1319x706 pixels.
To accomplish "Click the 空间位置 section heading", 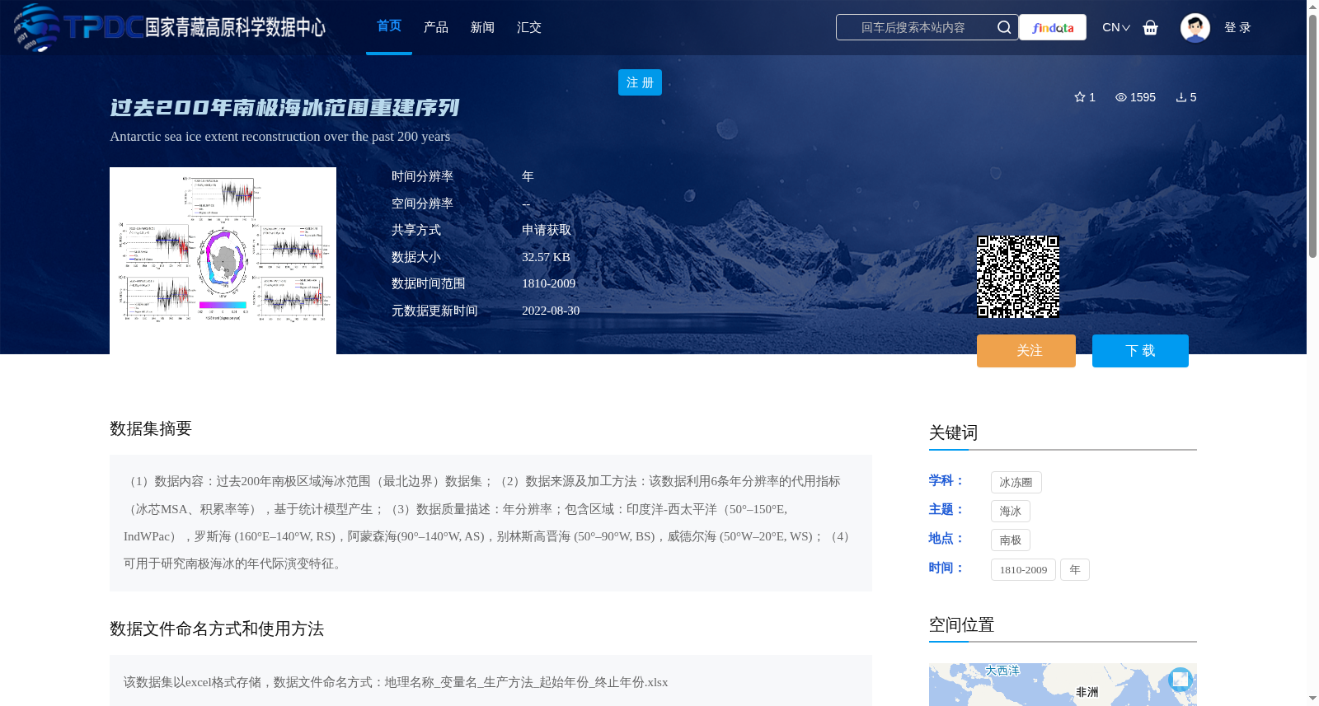I will pos(961,624).
